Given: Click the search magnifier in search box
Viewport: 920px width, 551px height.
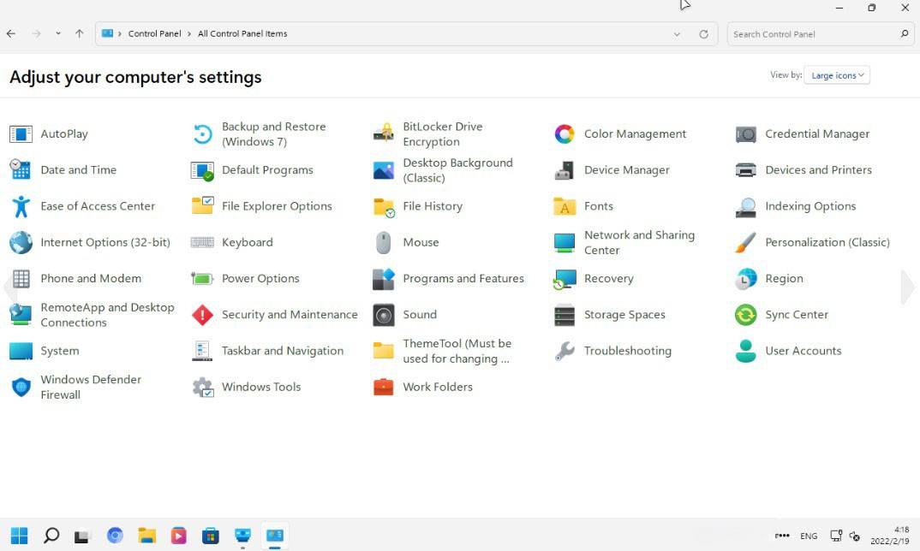Looking at the screenshot, I should [905, 34].
